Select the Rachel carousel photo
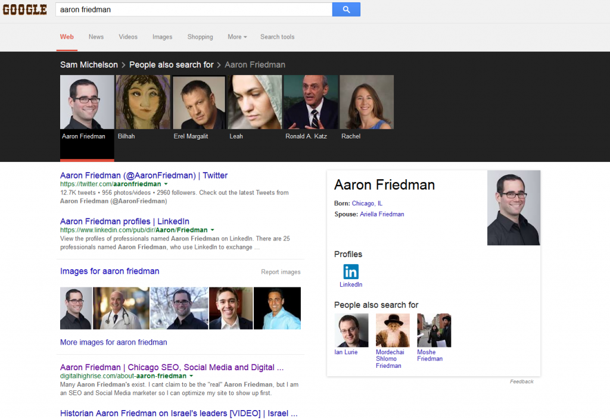Viewport: 610px width, 419px height. pyautogui.click(x=367, y=102)
